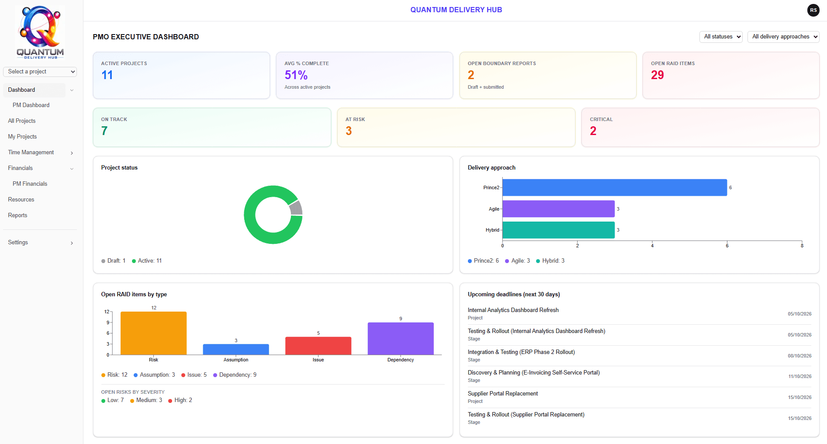Click the Critical status card

click(x=700, y=128)
